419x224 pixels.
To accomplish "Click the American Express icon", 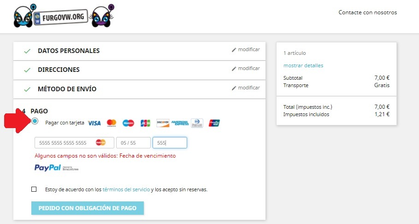I will pos(180,123).
